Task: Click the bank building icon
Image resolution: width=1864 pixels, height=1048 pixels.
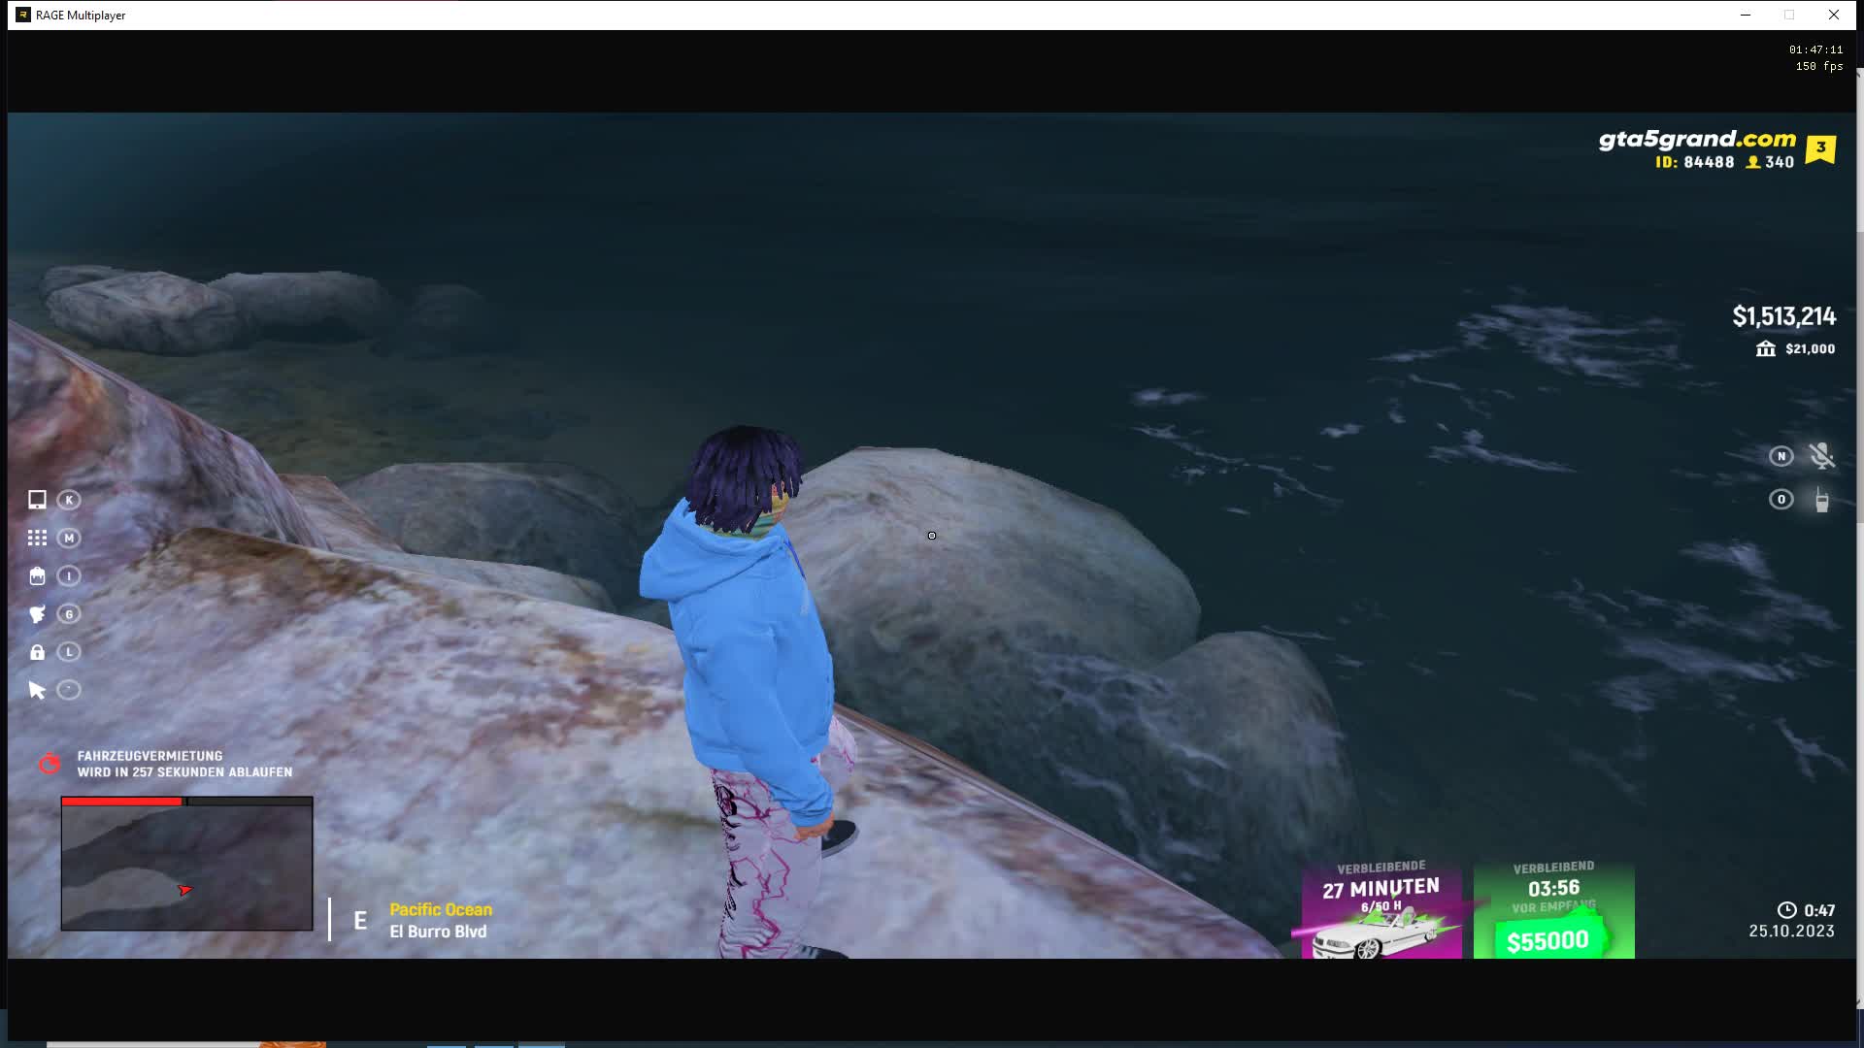Action: 1765,349
